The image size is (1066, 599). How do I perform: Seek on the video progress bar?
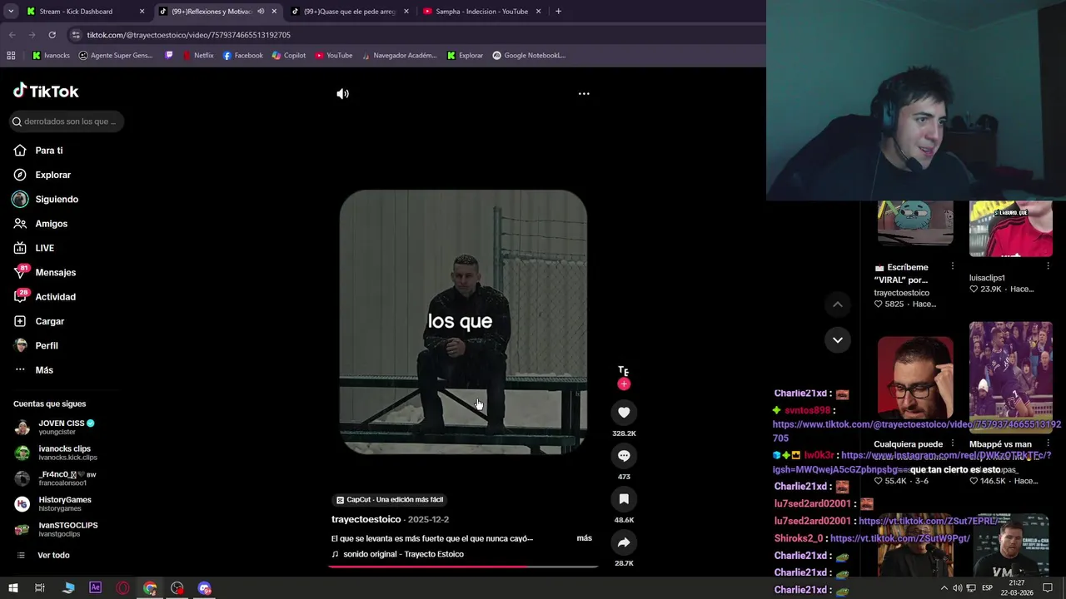463,567
